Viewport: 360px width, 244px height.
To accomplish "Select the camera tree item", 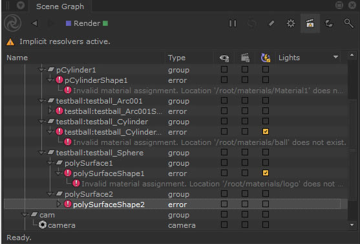I will 61,225.
